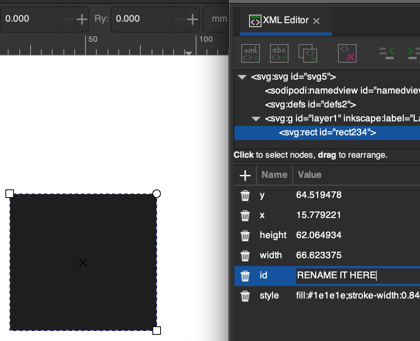Delete the y attribute
The width and height of the screenshot is (420, 341).
coord(245,195)
